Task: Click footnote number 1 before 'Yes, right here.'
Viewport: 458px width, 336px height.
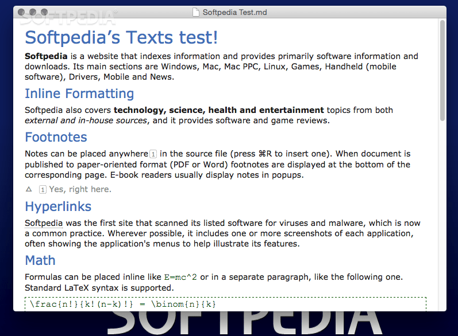Action: pos(43,190)
